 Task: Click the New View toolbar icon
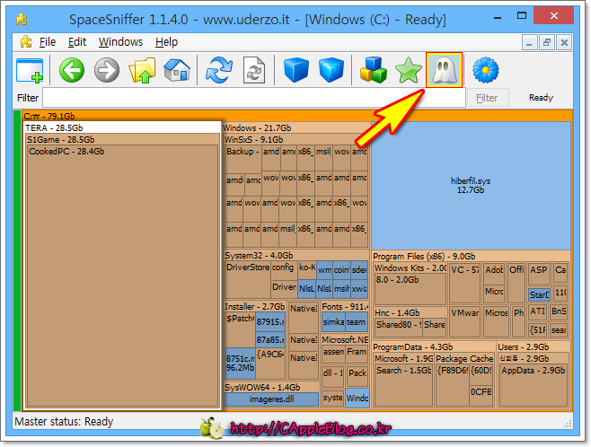(x=30, y=70)
